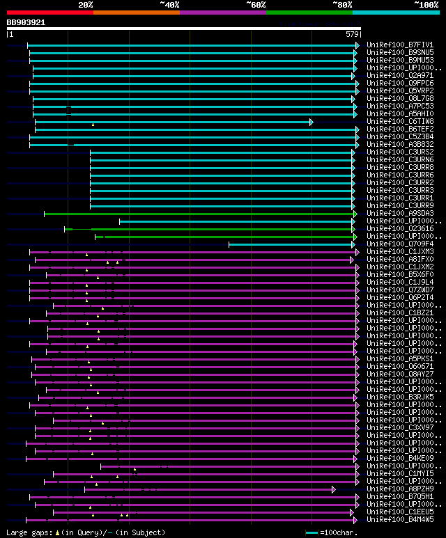This screenshot has height=538, width=446.
Task: Choose subject UniRef100_A5PKS1
Action: pyautogui.click(x=400, y=358)
